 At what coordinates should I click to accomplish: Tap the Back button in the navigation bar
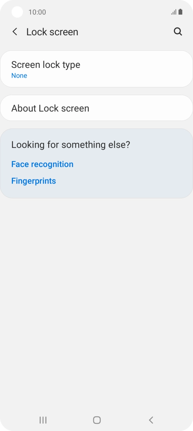pyautogui.click(x=151, y=420)
